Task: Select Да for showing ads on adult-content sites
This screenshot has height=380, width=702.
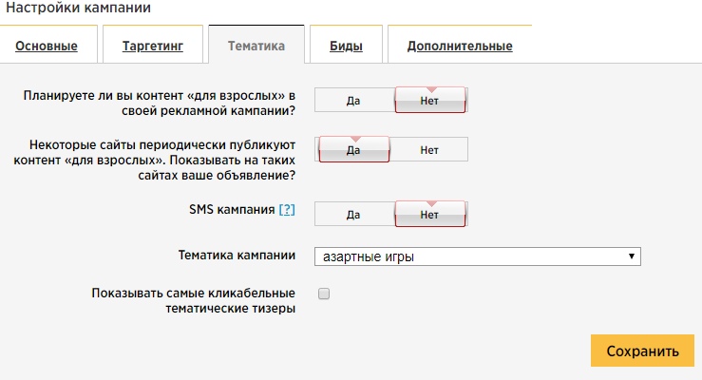Action: pos(353,149)
